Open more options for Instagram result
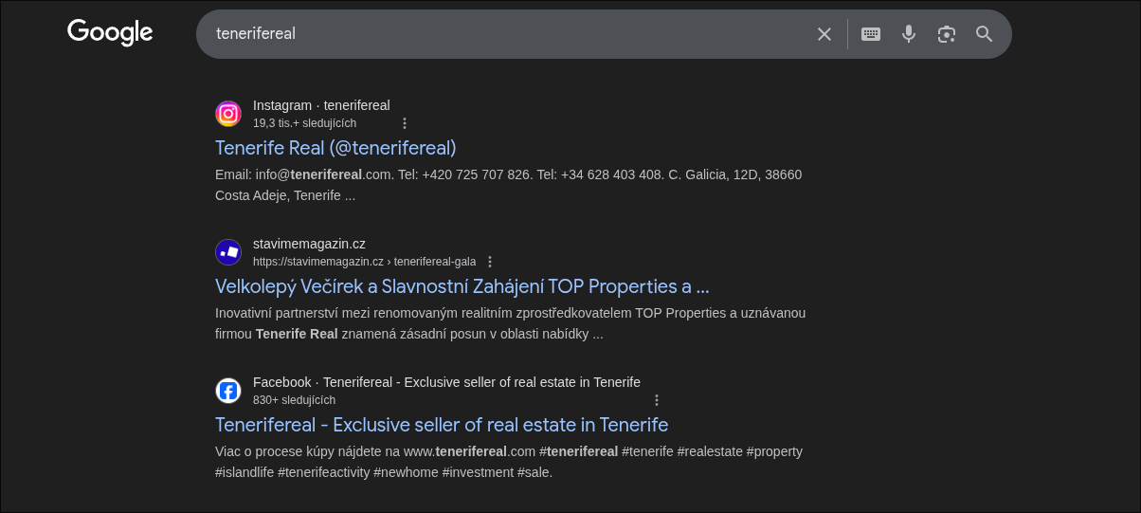 pyautogui.click(x=405, y=123)
